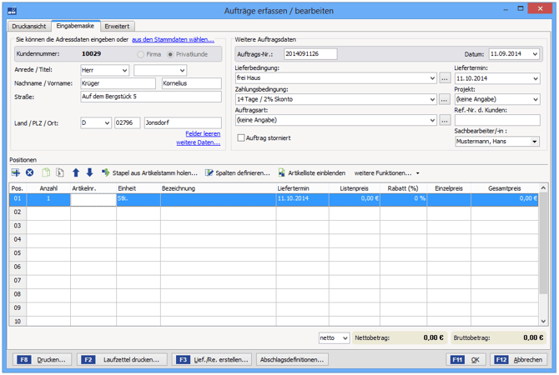This screenshot has height=375, width=559.
Task: Click link aus den Stammdaten wählen
Action: (173, 39)
